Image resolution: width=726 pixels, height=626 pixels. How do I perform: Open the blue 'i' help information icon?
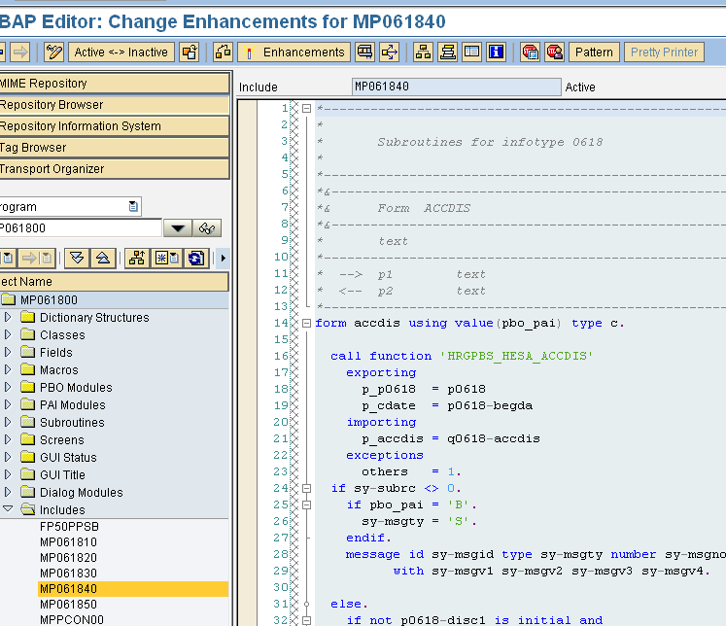[x=496, y=52]
